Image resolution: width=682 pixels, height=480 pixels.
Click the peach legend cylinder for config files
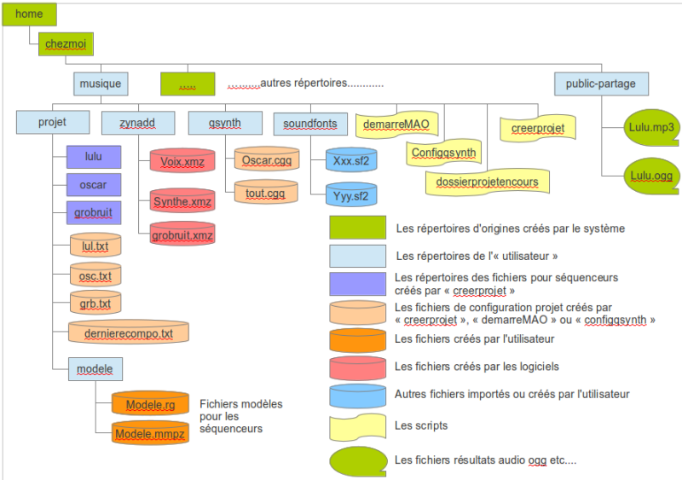[x=357, y=312]
